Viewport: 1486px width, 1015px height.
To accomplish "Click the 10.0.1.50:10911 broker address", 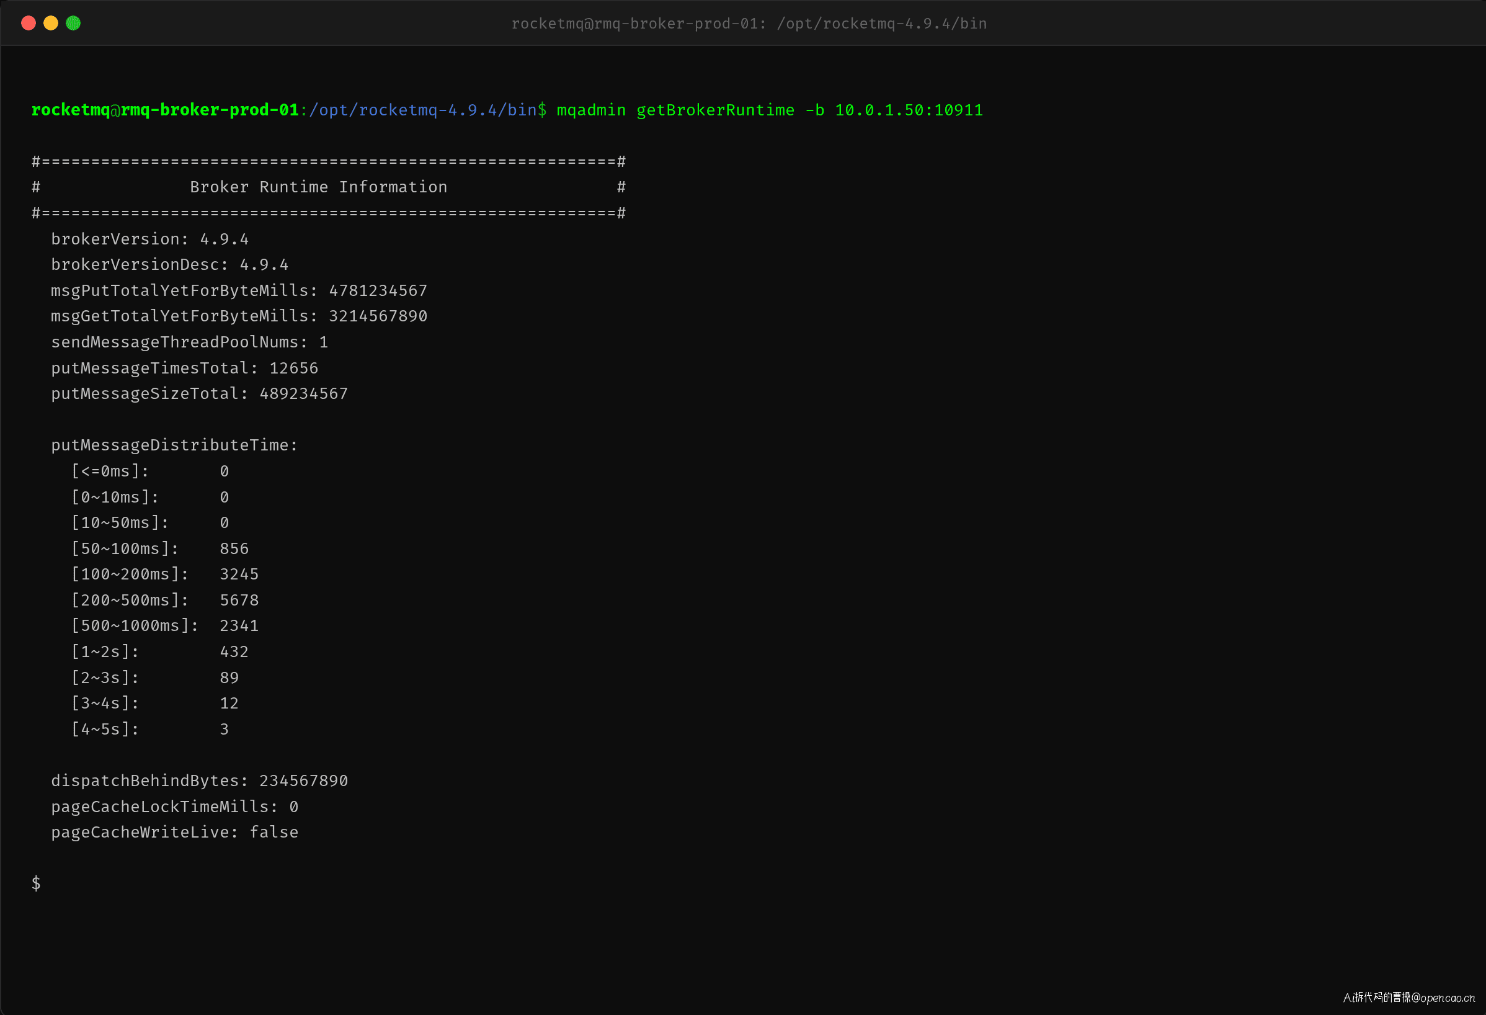I will (x=909, y=110).
